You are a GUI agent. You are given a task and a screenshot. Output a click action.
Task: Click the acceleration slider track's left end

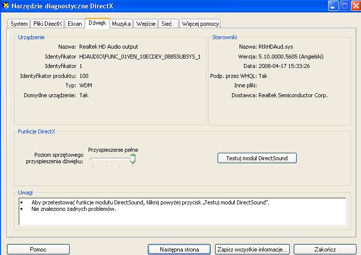tap(92, 159)
